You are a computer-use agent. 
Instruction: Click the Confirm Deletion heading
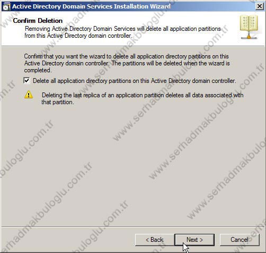tap(38, 21)
